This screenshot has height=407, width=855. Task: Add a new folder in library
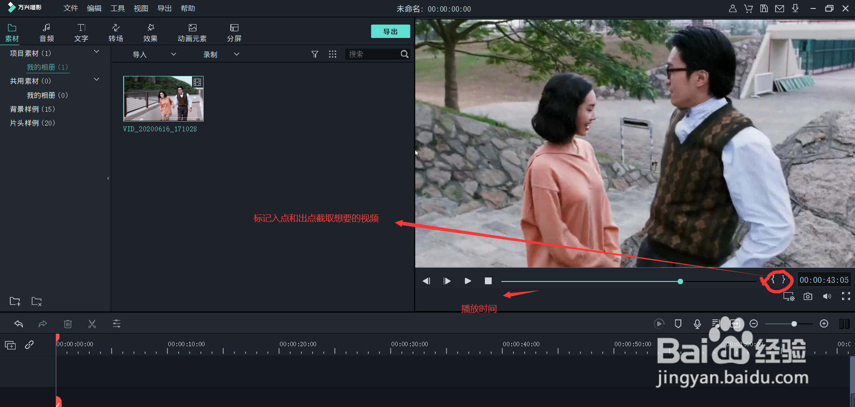pyautogui.click(x=15, y=301)
